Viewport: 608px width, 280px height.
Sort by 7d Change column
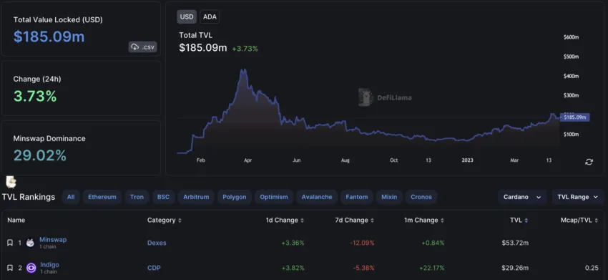[354, 220]
